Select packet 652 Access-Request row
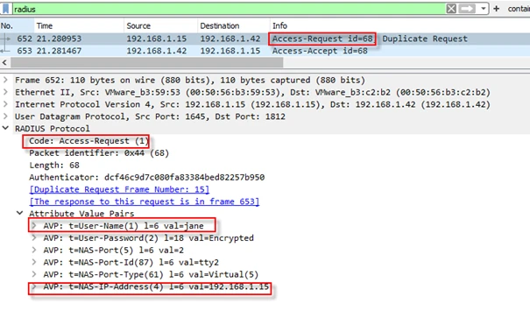 pos(265,39)
